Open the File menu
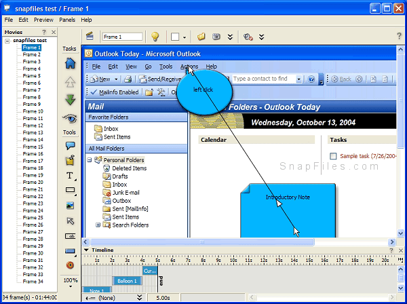Viewport: 407px width, 304px height. click(x=9, y=20)
